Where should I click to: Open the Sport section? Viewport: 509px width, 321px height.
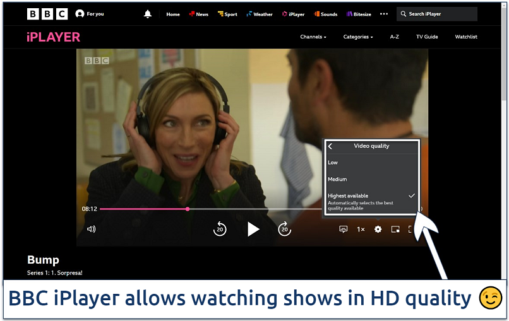tap(227, 15)
